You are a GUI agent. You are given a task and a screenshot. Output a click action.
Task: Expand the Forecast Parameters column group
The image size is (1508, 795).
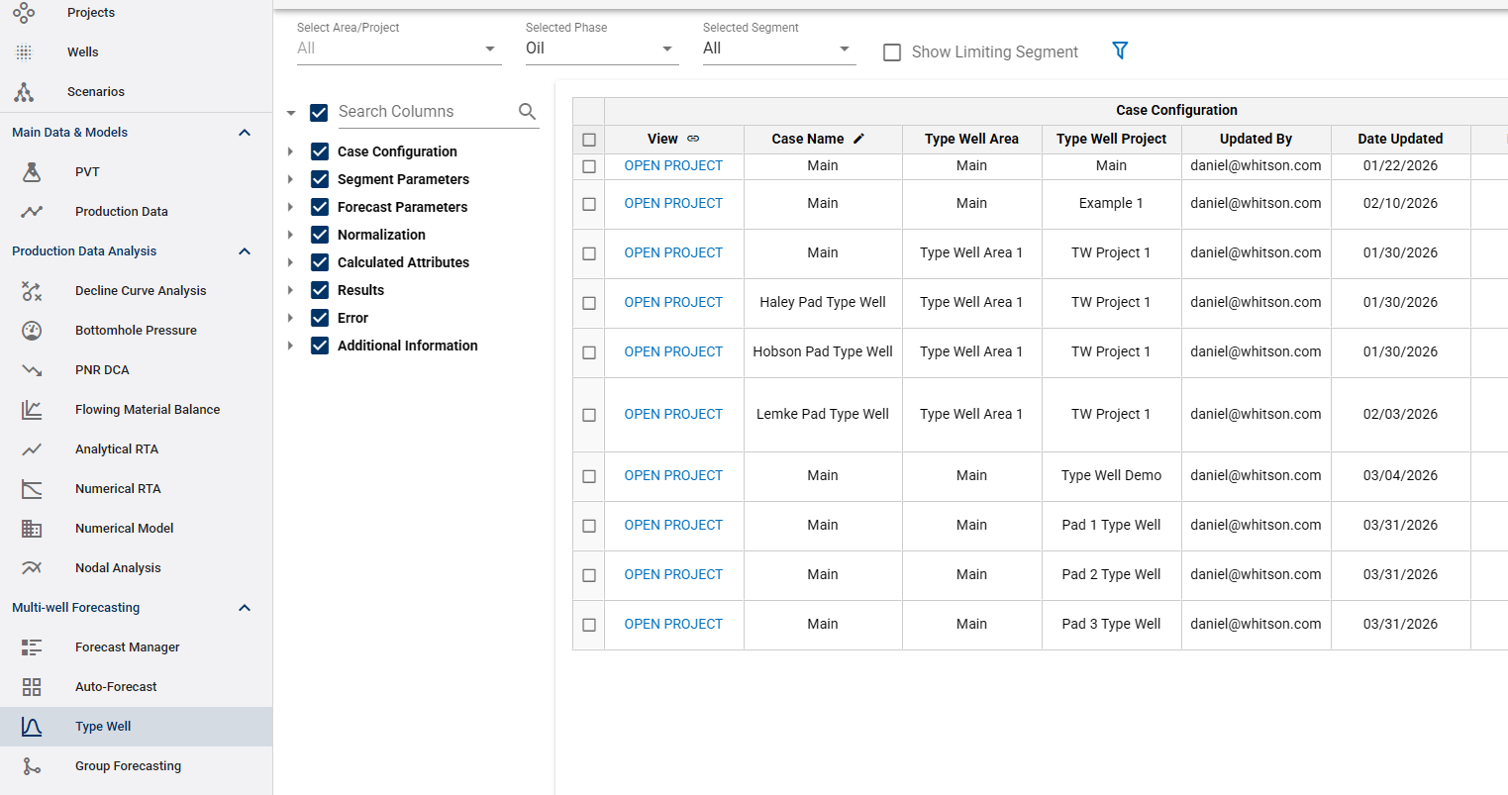[x=290, y=207]
